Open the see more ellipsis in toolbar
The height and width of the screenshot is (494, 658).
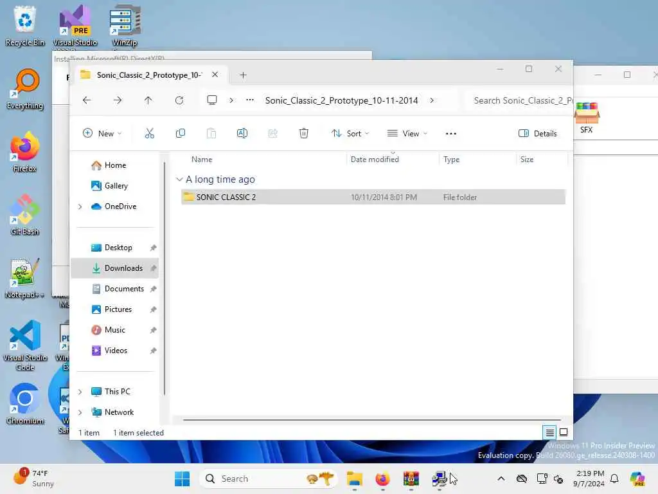(x=451, y=134)
